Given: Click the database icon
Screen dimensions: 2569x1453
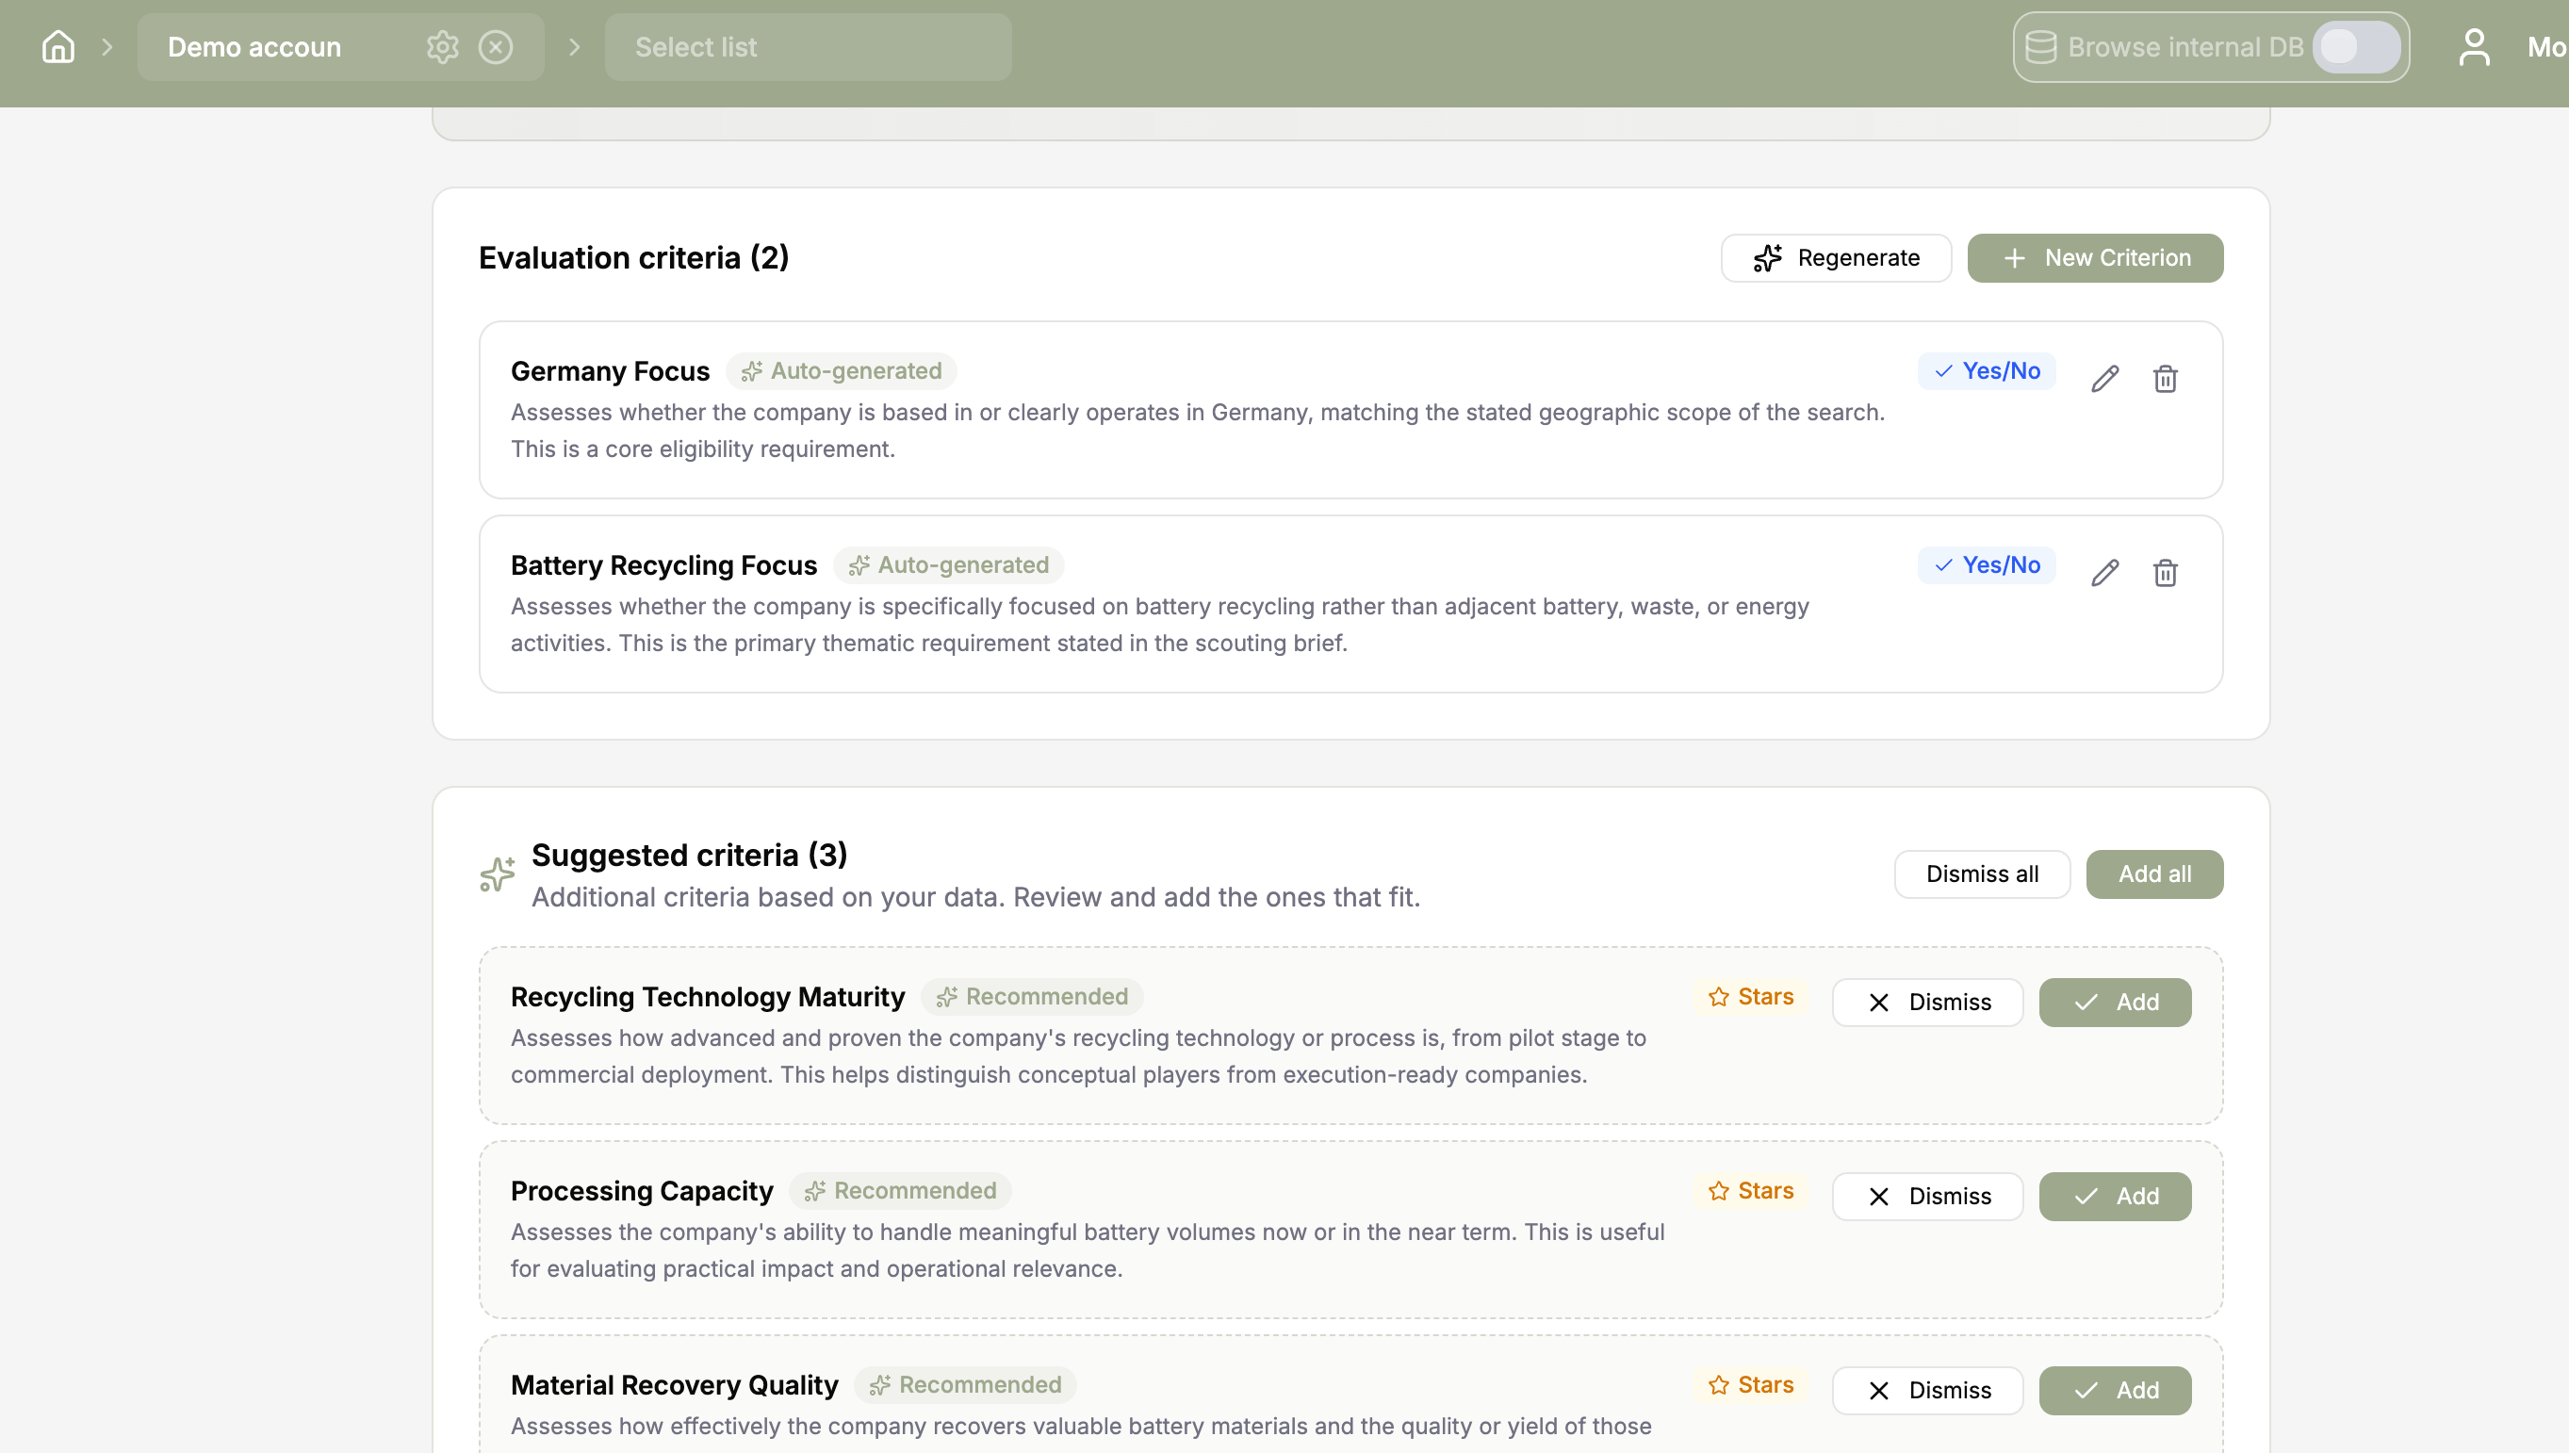Looking at the screenshot, I should 2041,47.
